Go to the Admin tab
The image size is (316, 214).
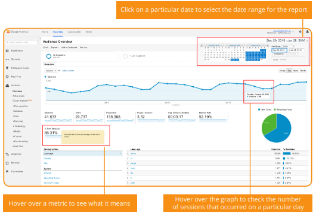coord(89,32)
